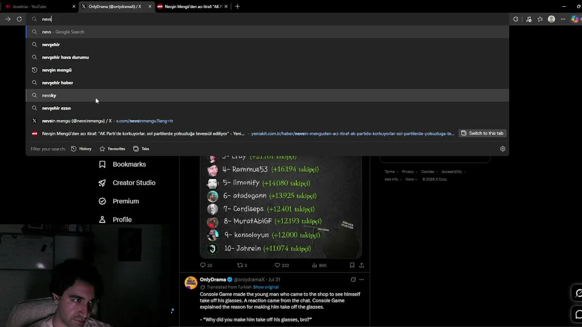The image size is (582, 327).
Task: Pick the 'nevşehir hava durumu' suggestion
Action: pos(267,57)
